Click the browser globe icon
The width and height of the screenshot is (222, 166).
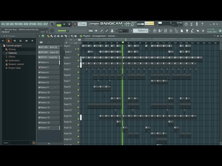pyautogui.click(x=20, y=41)
